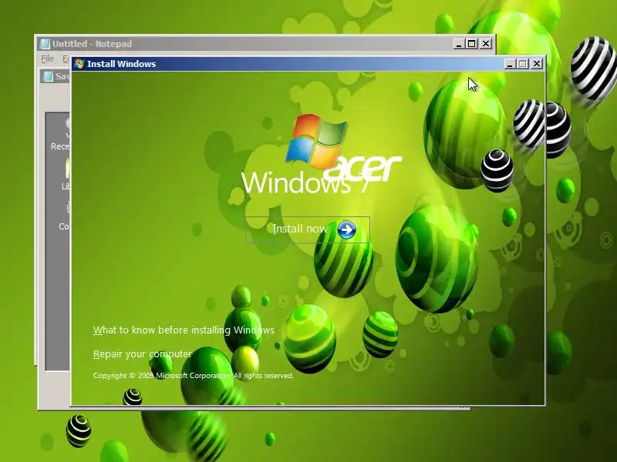Image resolution: width=617 pixels, height=462 pixels.
Task: Minimize the Install Windows window
Action: [510, 64]
